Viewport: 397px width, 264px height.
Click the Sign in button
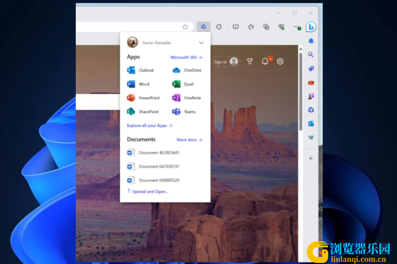click(x=226, y=62)
